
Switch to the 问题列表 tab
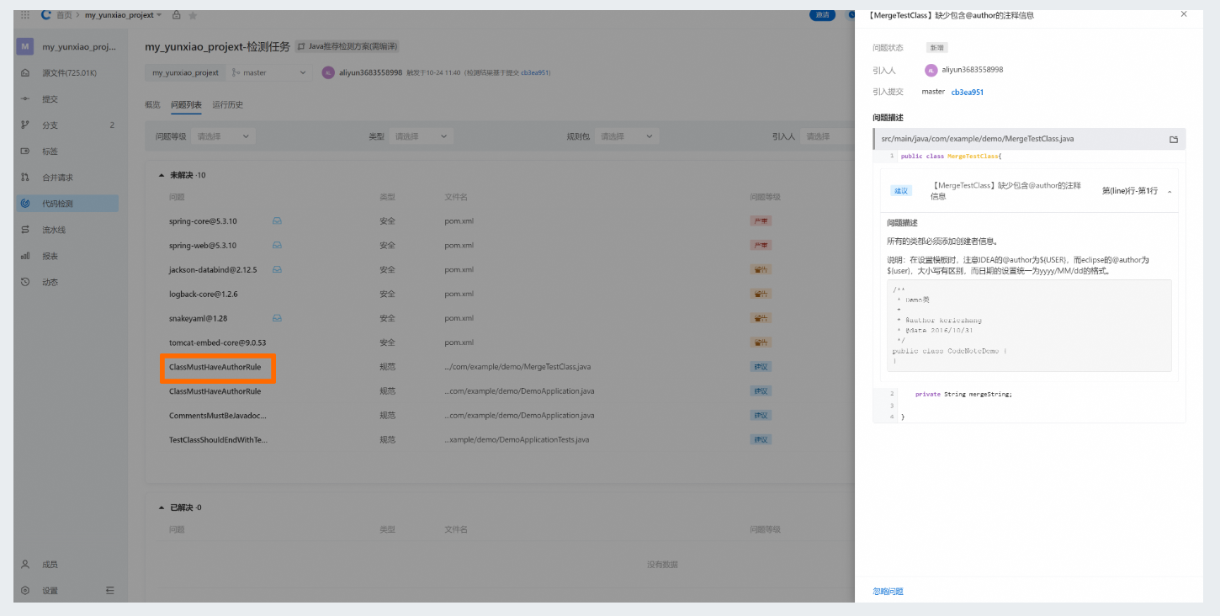[x=186, y=105]
